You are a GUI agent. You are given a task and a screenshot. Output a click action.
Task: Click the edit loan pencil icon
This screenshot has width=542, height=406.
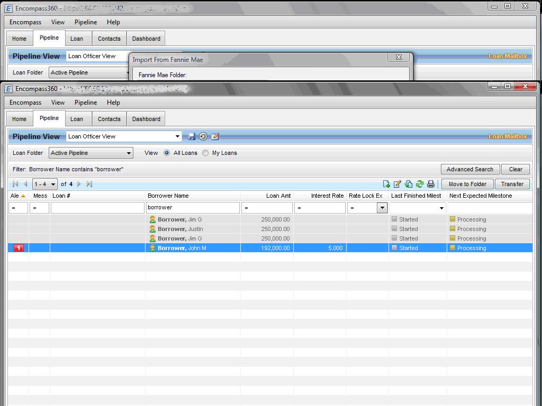click(398, 184)
